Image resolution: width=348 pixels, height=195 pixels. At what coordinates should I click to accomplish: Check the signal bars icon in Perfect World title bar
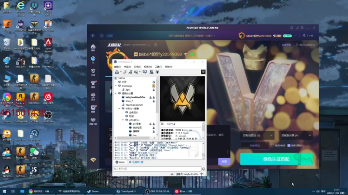(297, 28)
